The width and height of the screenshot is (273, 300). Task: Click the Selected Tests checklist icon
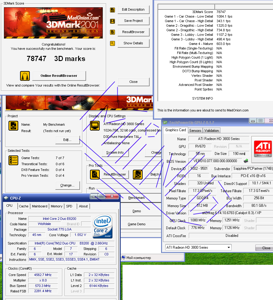pyautogui.click(x=13, y=160)
